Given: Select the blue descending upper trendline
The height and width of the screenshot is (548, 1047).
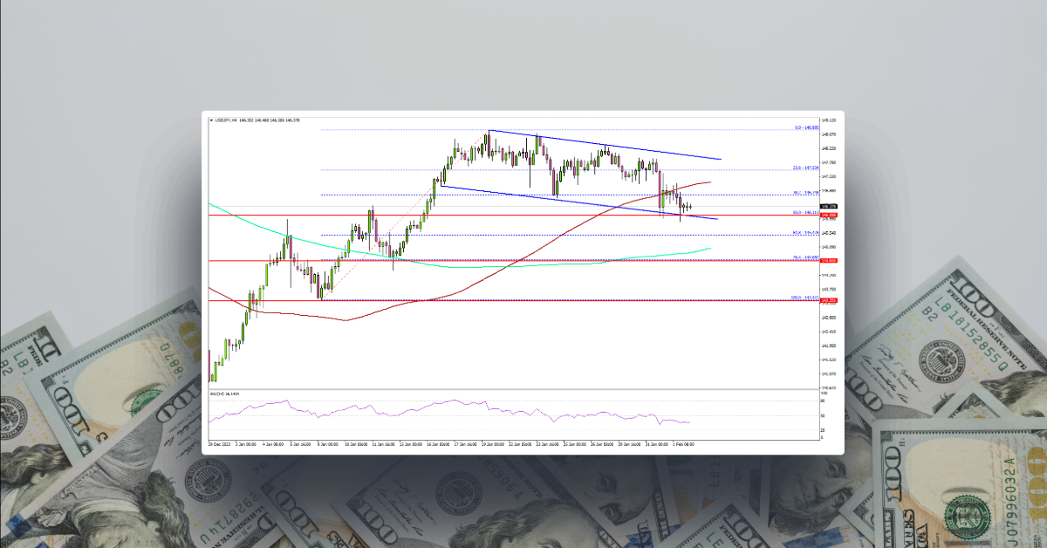Looking at the screenshot, I should coord(611,147).
